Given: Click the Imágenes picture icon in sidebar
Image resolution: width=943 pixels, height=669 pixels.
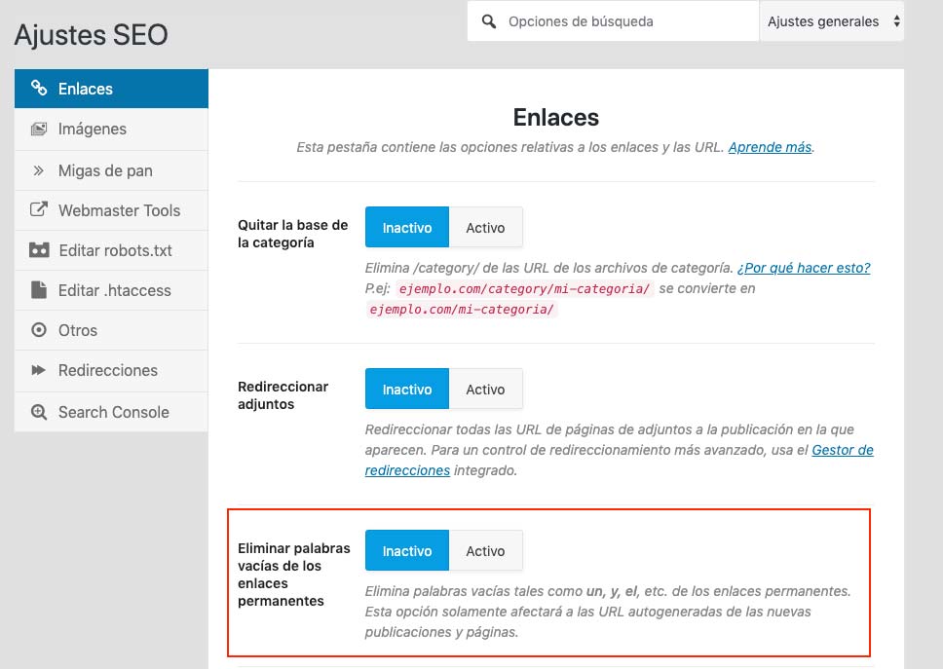Looking at the screenshot, I should tap(39, 130).
